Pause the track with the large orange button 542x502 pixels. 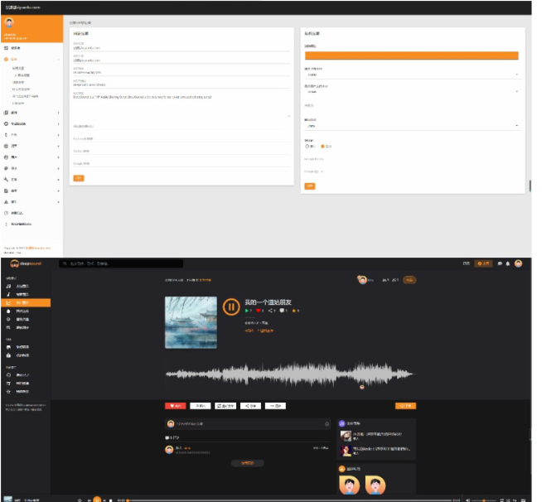pos(230,307)
